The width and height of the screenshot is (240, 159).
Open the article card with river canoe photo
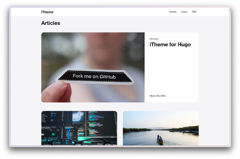(x=161, y=128)
